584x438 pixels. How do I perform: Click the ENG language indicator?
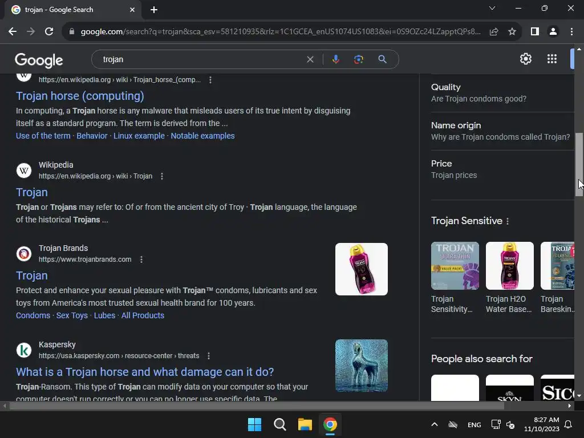(x=474, y=424)
